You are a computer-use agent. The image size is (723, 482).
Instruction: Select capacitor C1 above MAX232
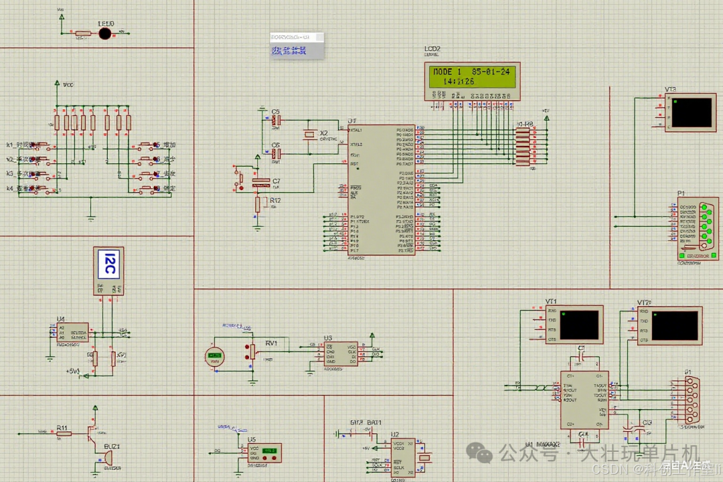click(582, 356)
